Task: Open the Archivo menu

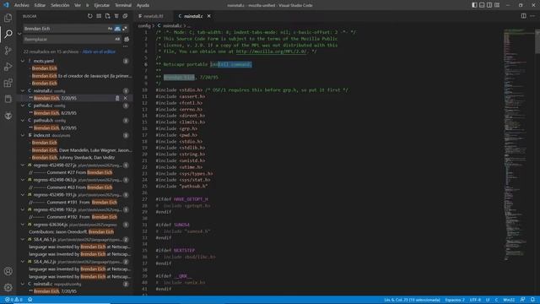Action: click(21, 5)
